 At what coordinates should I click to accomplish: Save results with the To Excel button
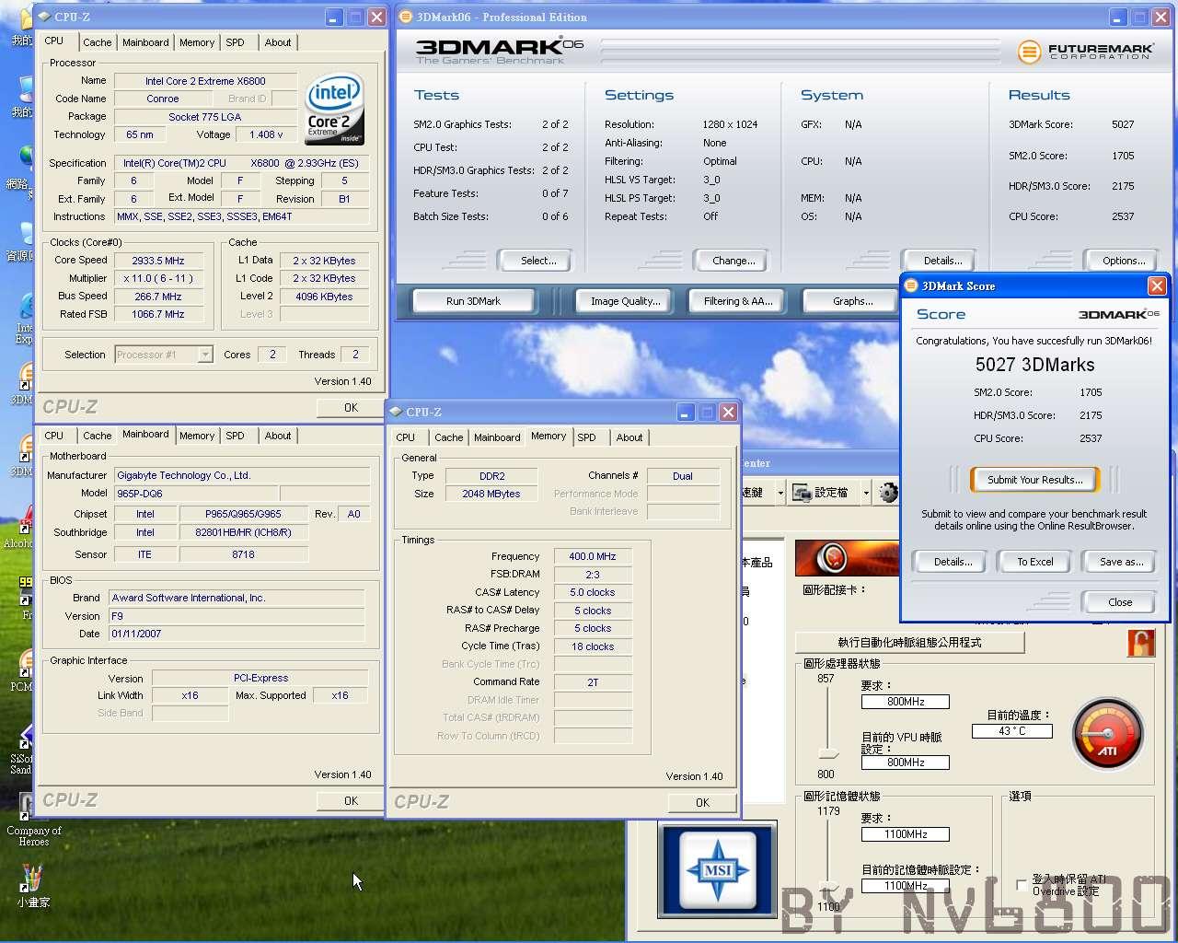1034,562
